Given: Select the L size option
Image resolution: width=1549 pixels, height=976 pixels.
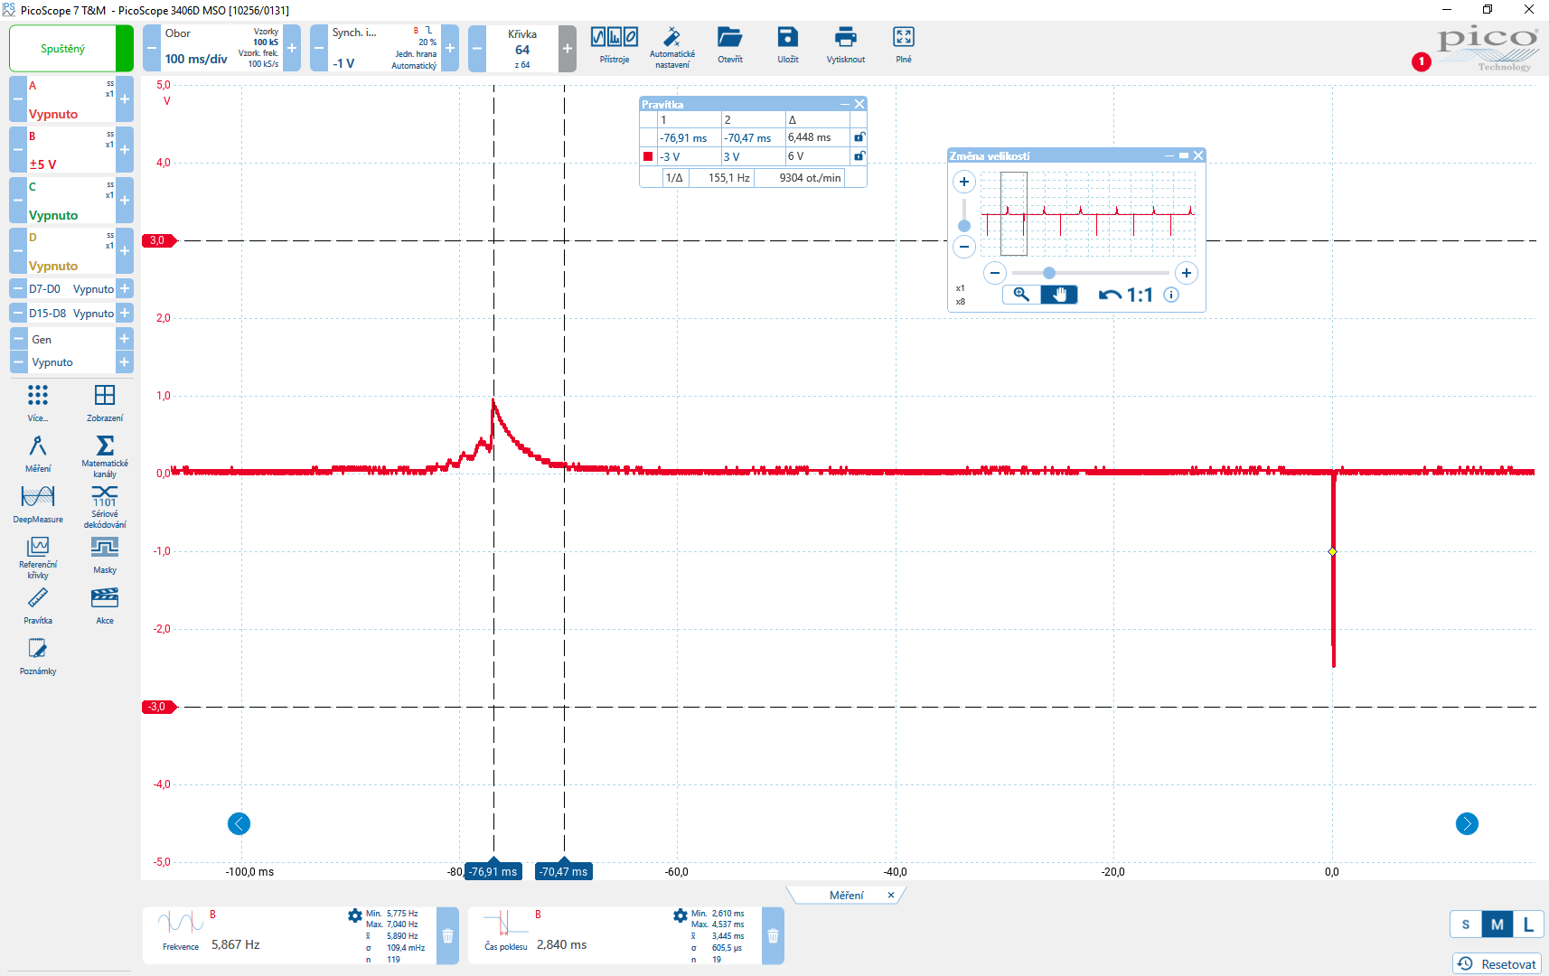Looking at the screenshot, I should click(1527, 924).
